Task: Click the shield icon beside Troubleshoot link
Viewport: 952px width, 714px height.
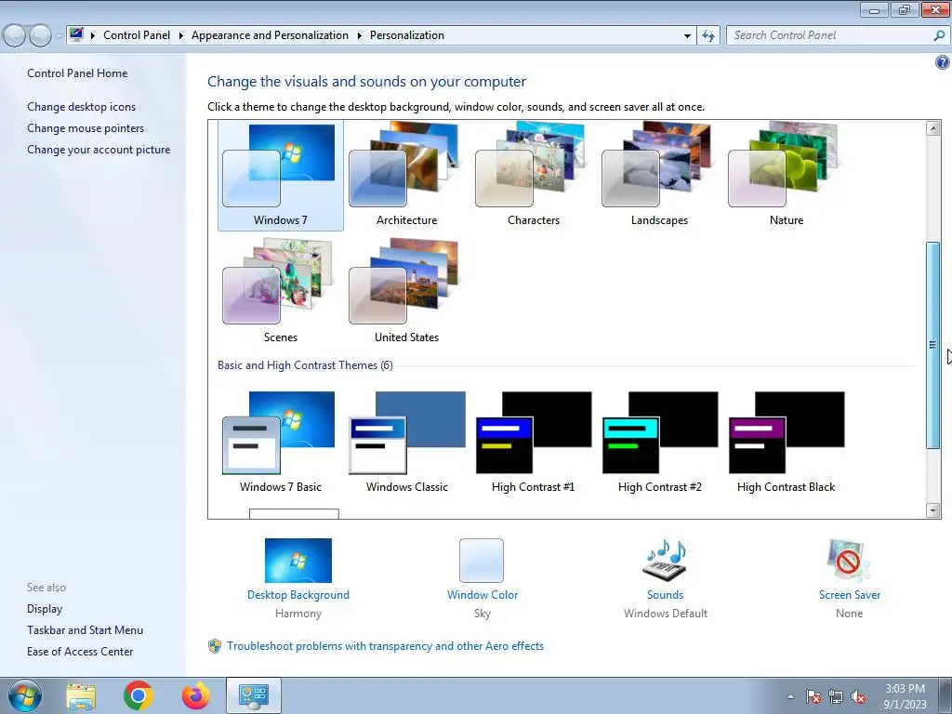Action: 215,646
